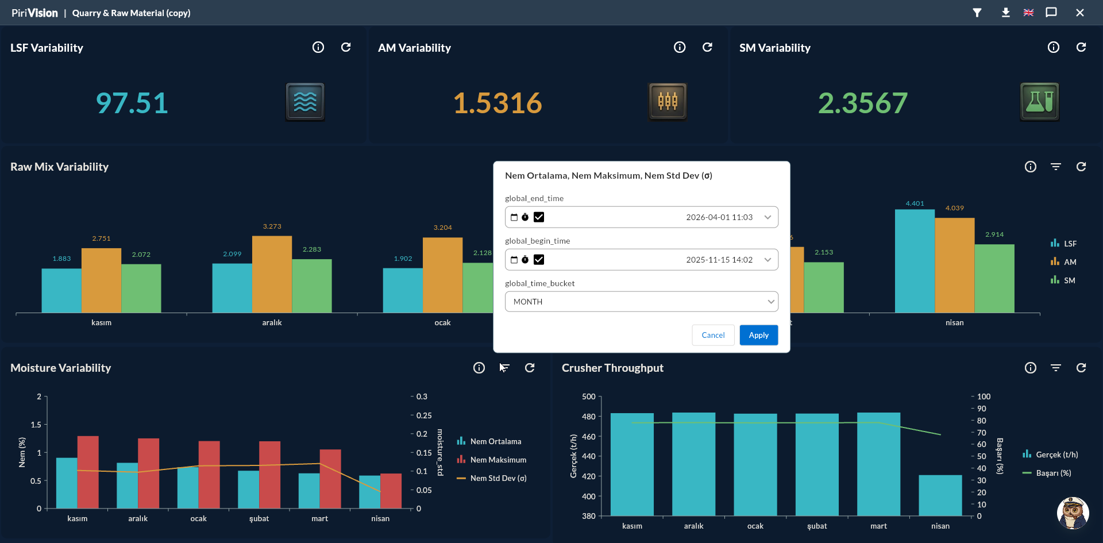This screenshot has width=1103, height=543.
Task: Click the owl assistant avatar
Action: (x=1073, y=513)
